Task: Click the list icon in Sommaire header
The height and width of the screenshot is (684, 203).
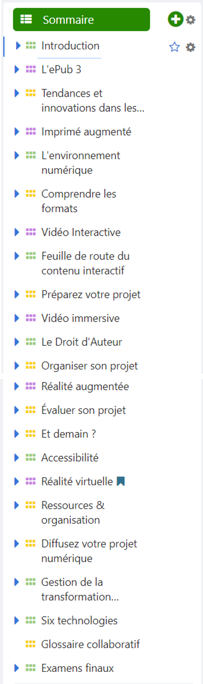Action: pyautogui.click(x=26, y=20)
